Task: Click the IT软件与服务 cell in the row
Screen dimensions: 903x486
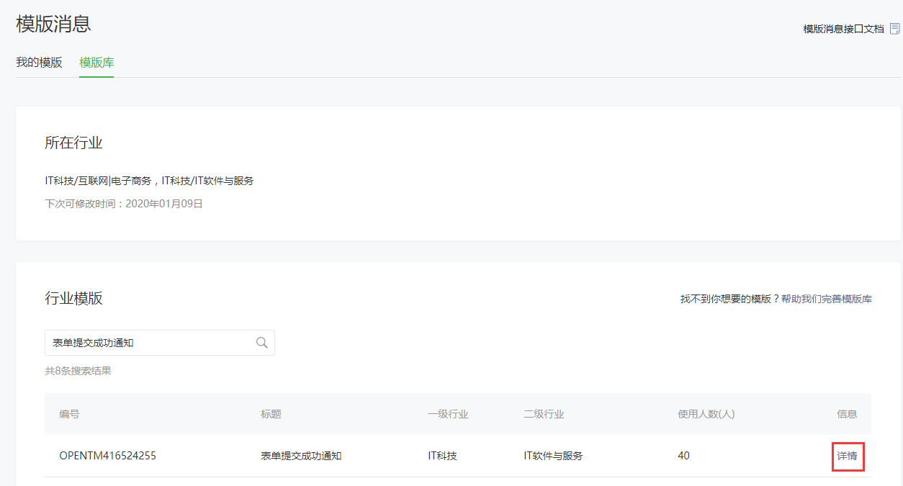Action: point(553,456)
